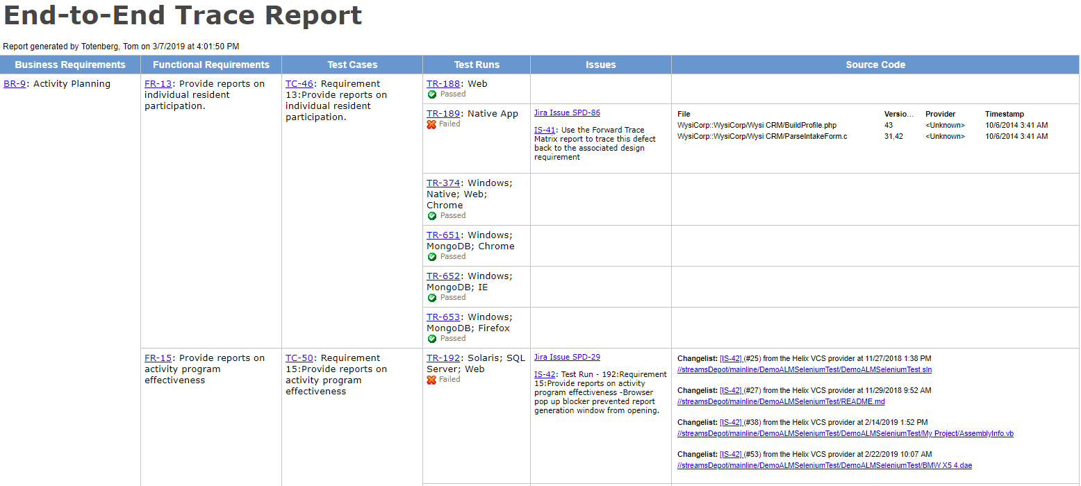
Task: Click the Passed status icon for TR-374
Action: pos(432,215)
